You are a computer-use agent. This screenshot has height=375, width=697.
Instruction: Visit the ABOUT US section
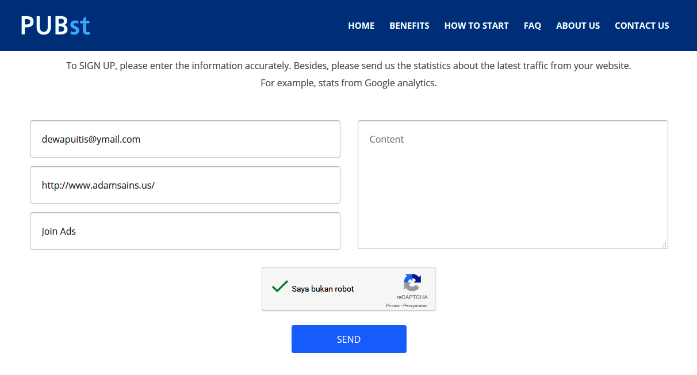(x=578, y=26)
